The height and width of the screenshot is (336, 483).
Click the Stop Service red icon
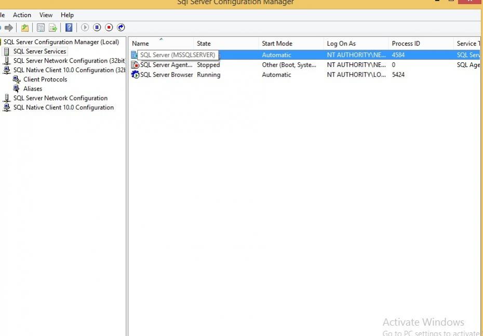coord(109,27)
